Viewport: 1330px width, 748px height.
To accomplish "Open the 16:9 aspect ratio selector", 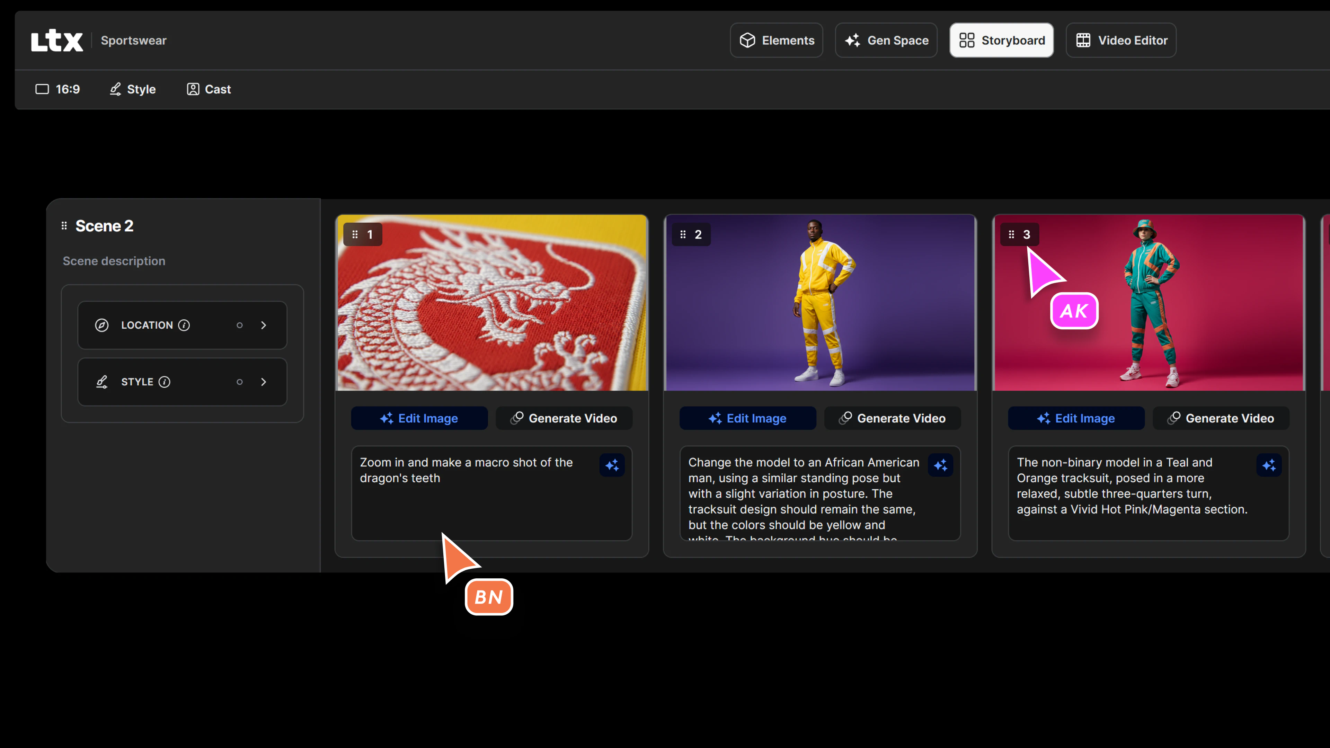I will coord(57,89).
